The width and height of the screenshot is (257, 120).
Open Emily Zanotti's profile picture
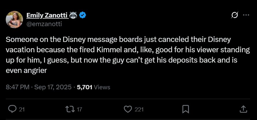(14, 20)
